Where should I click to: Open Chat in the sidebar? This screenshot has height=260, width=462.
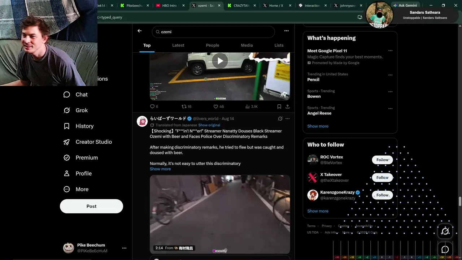(x=76, y=95)
